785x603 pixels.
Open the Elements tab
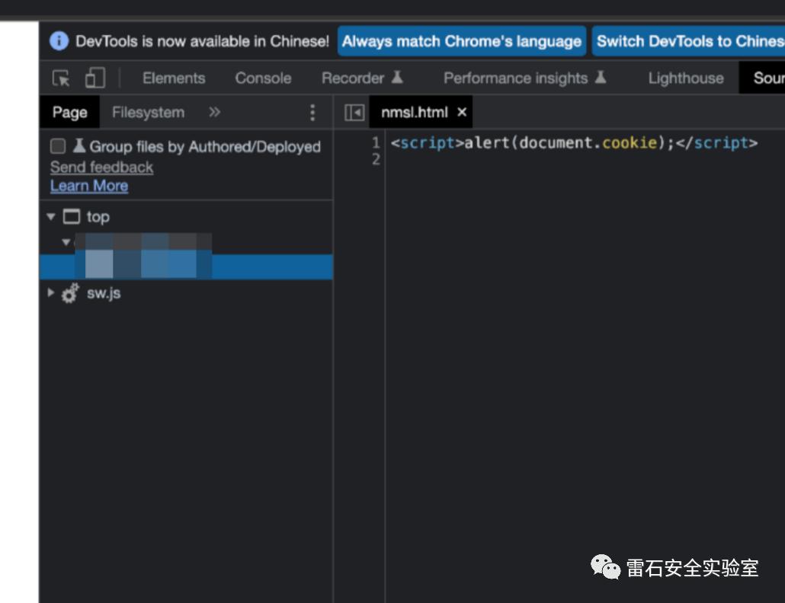[x=174, y=78]
